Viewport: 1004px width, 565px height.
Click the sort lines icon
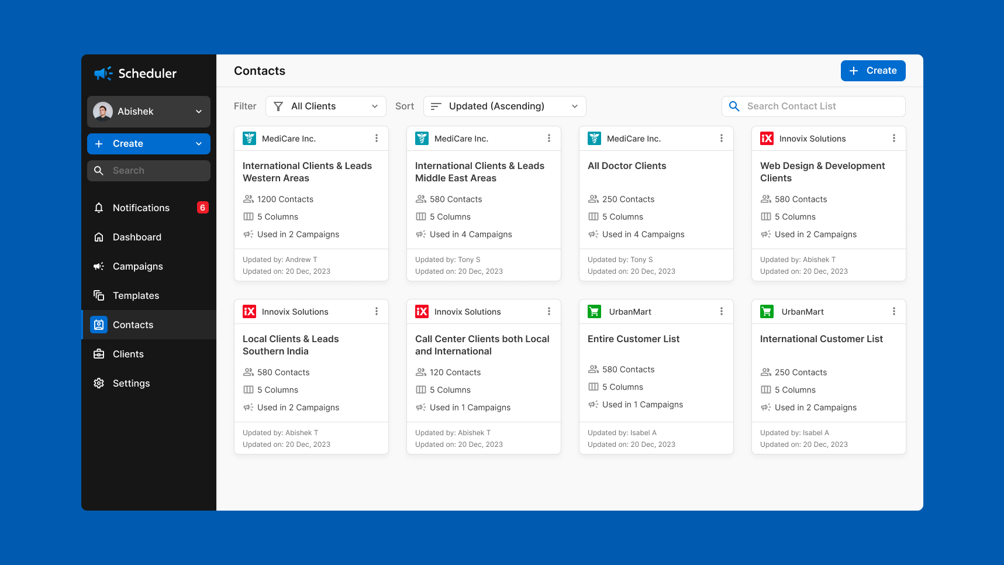point(436,106)
